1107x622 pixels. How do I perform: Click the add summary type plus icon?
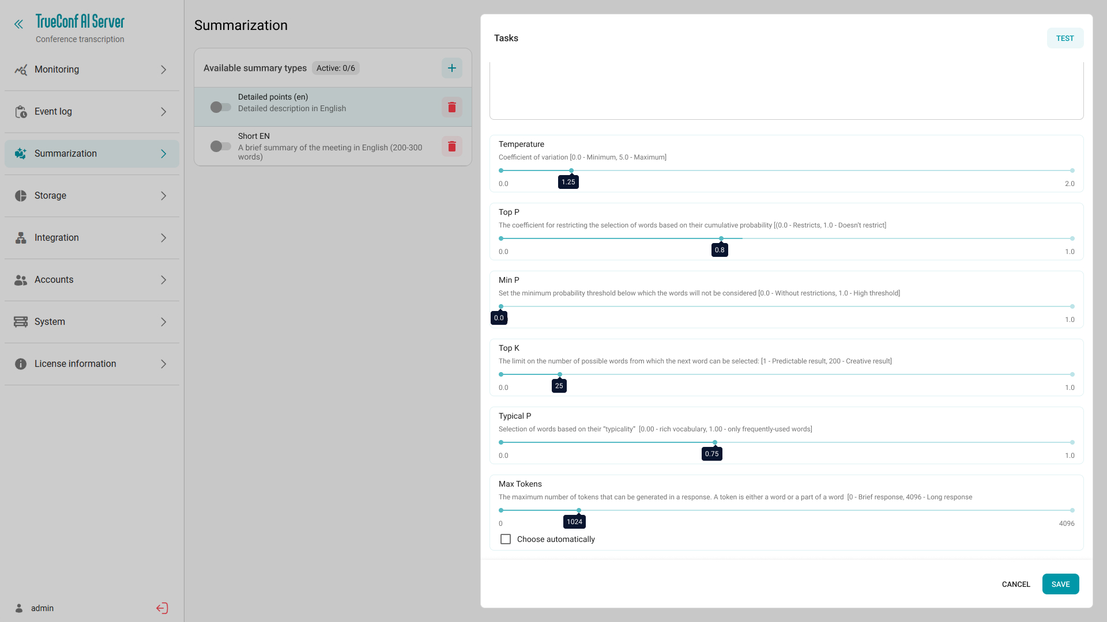pyautogui.click(x=452, y=68)
